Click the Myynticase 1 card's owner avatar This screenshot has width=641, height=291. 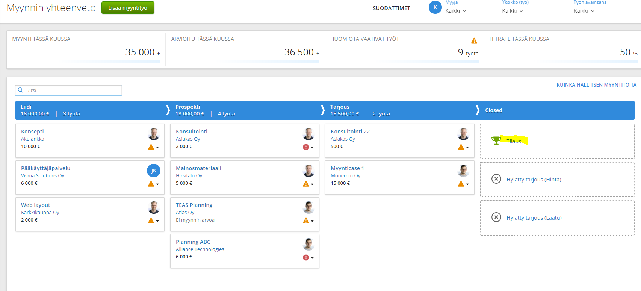463,171
